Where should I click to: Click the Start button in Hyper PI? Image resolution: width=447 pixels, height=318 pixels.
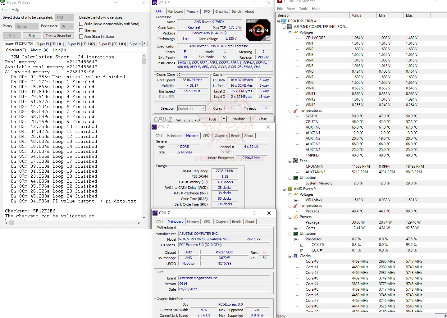pyautogui.click(x=12, y=36)
